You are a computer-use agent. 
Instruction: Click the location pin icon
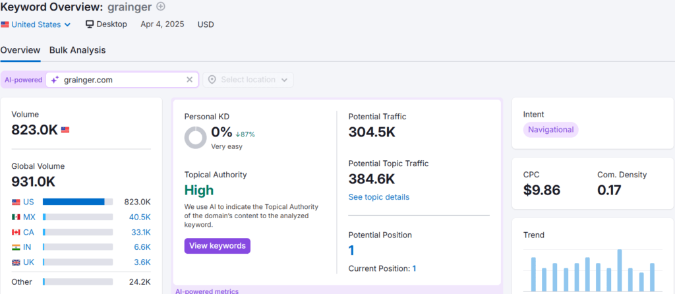point(212,80)
